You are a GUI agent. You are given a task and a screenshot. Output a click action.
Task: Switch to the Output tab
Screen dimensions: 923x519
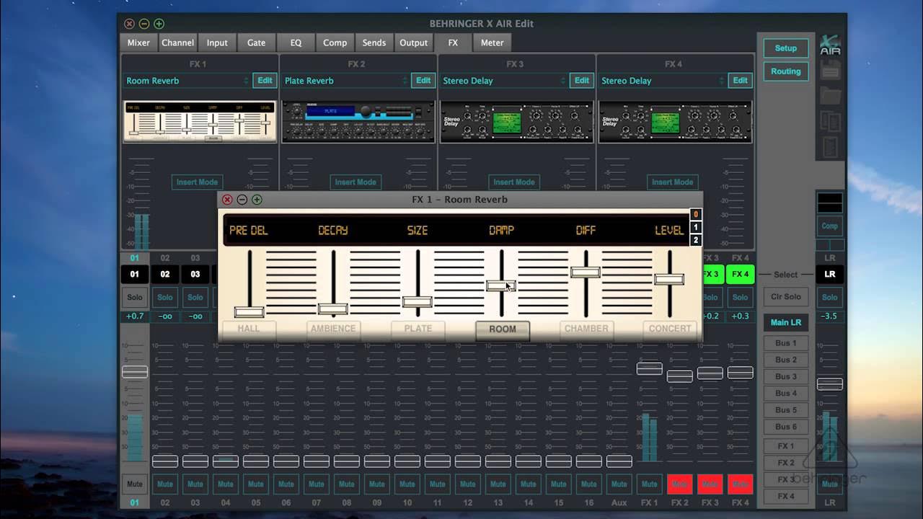413,43
